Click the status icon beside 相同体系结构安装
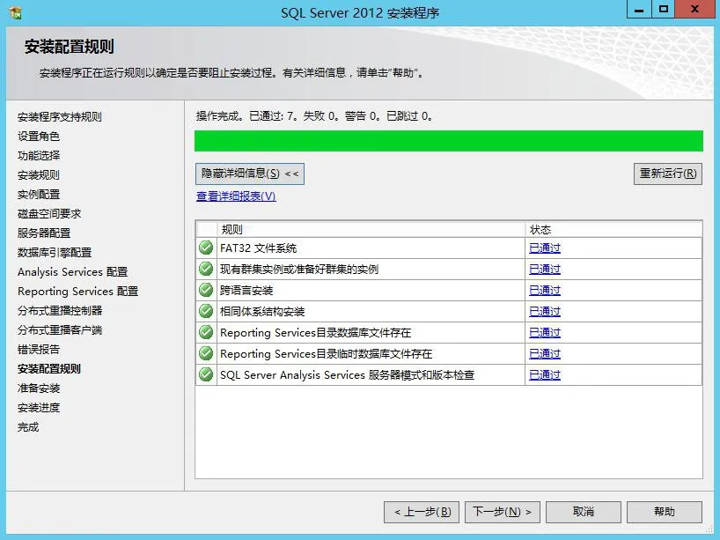The image size is (720, 540). 205,311
